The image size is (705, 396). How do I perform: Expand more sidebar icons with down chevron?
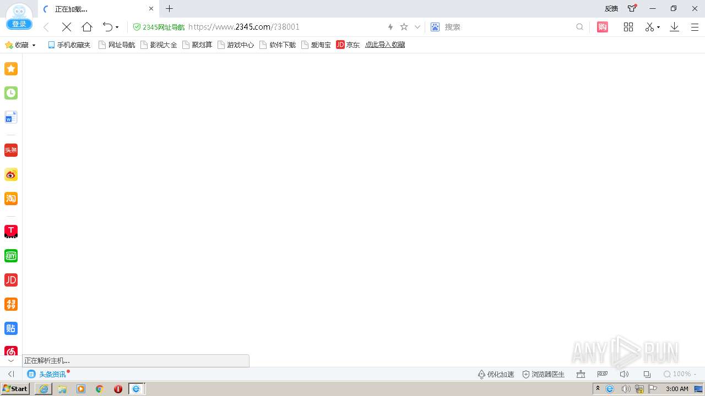(11, 361)
